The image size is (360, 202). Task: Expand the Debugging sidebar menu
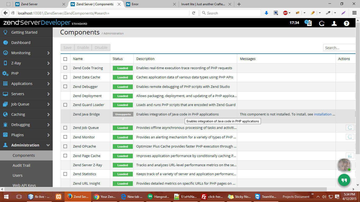tap(26, 125)
